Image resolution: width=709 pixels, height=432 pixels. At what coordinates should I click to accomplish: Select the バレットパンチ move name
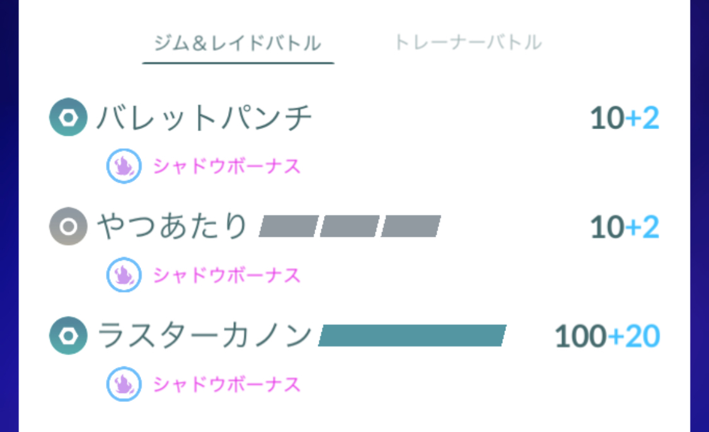tap(204, 118)
